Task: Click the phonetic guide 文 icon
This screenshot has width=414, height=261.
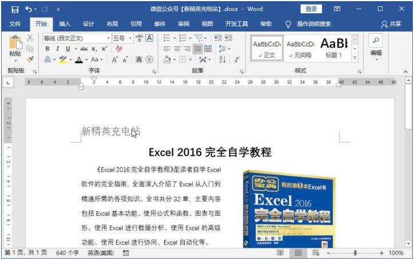Action: 139,38
